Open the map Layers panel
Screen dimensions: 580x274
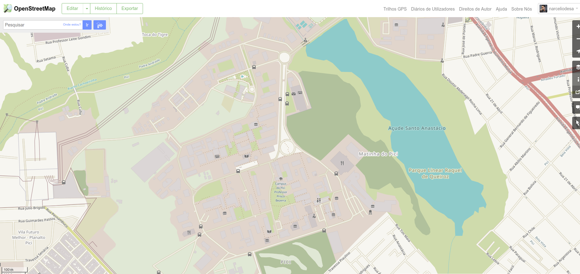tap(578, 67)
